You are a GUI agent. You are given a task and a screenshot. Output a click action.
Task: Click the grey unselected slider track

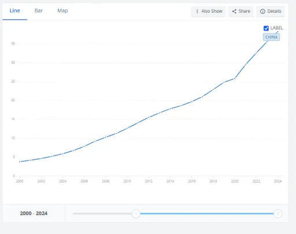click(102, 213)
